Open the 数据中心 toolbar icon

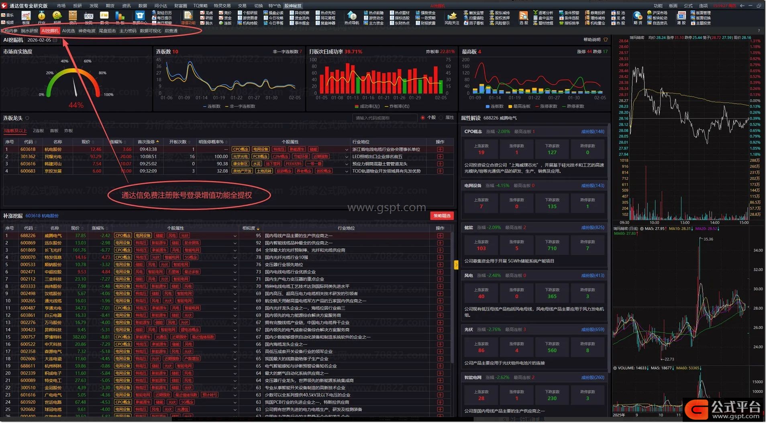pos(139,16)
